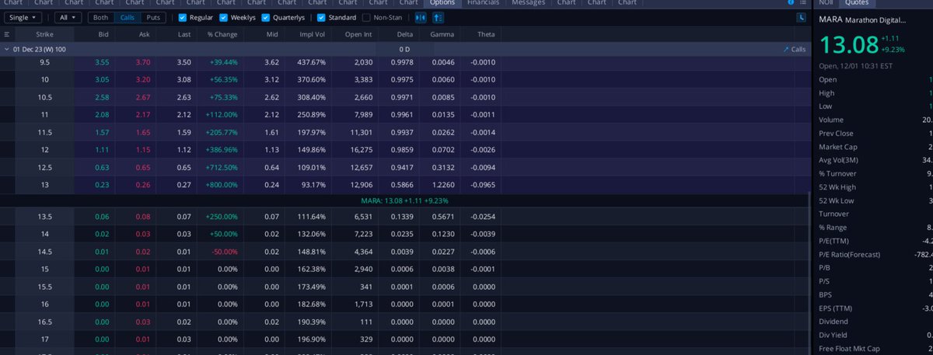This screenshot has width=933, height=355.
Task: Switch to the Messages tab
Action: pyautogui.click(x=528, y=3)
